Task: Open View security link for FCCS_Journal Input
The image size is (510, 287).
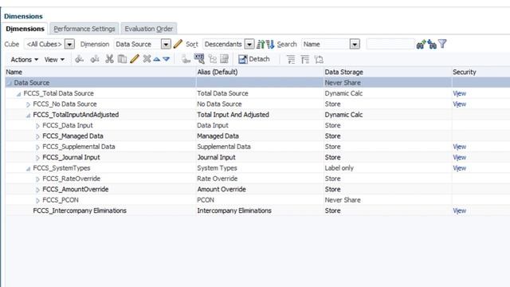Action: (459, 158)
